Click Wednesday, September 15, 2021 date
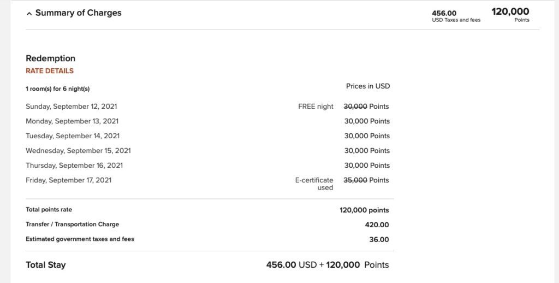Image resolution: width=559 pixels, height=283 pixels. pos(78,151)
